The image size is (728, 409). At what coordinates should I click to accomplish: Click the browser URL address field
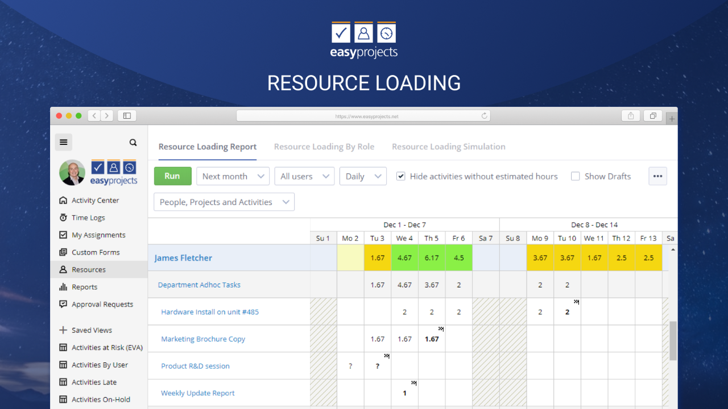pos(363,116)
